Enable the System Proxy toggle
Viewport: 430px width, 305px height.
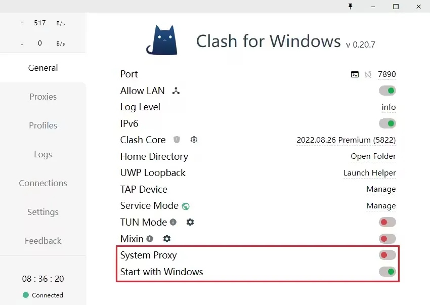pyautogui.click(x=387, y=255)
